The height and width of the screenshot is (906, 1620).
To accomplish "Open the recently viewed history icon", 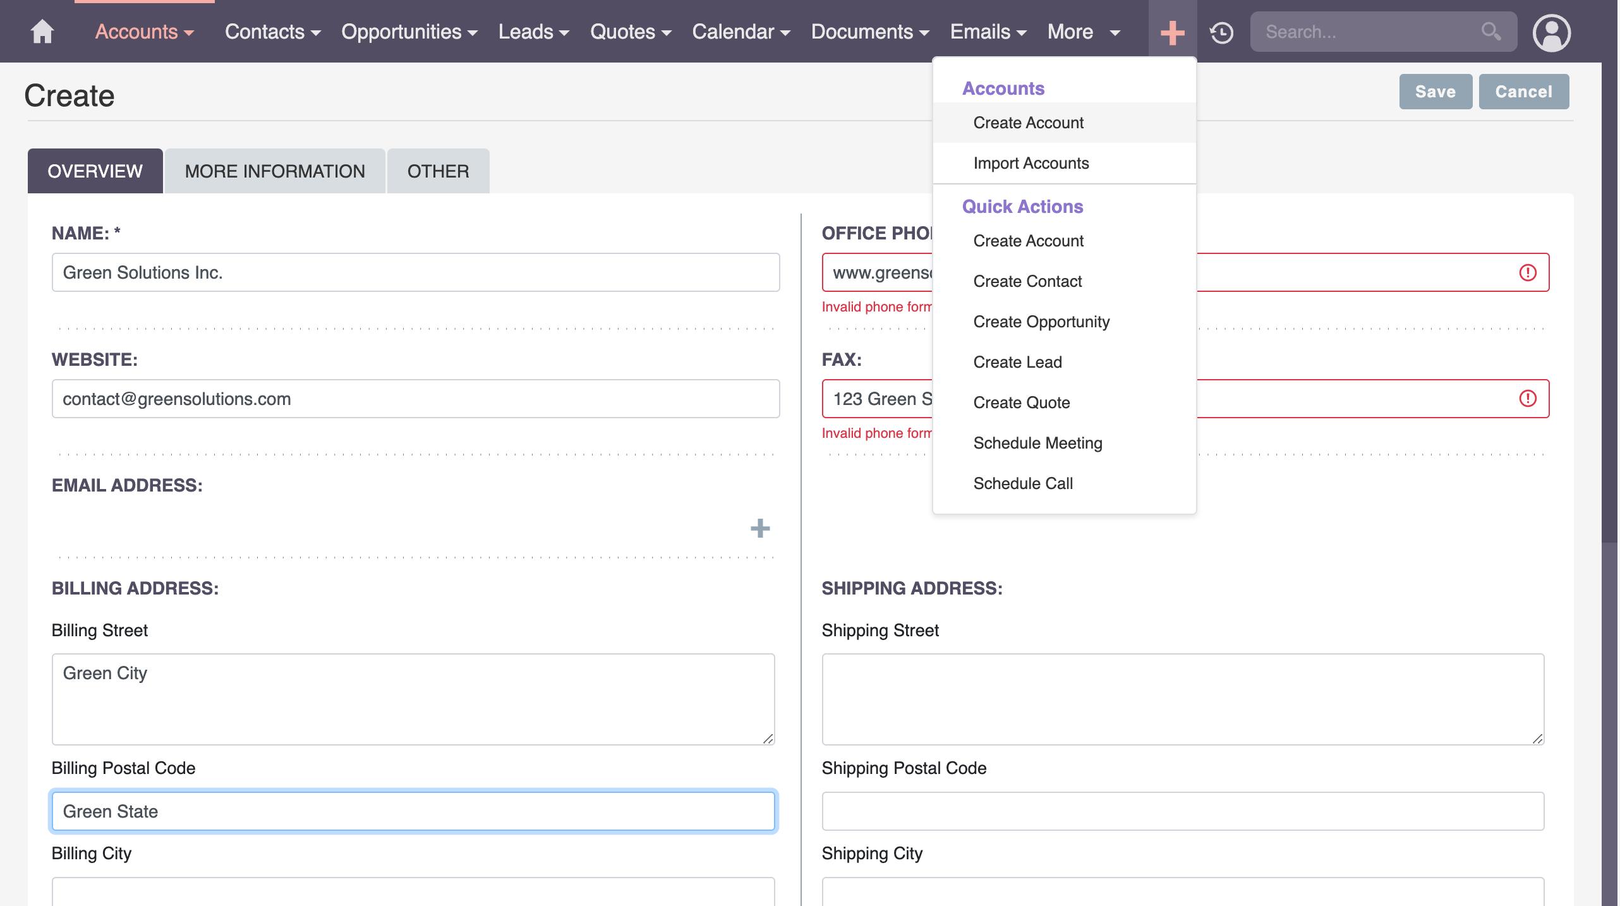I will pyautogui.click(x=1221, y=32).
